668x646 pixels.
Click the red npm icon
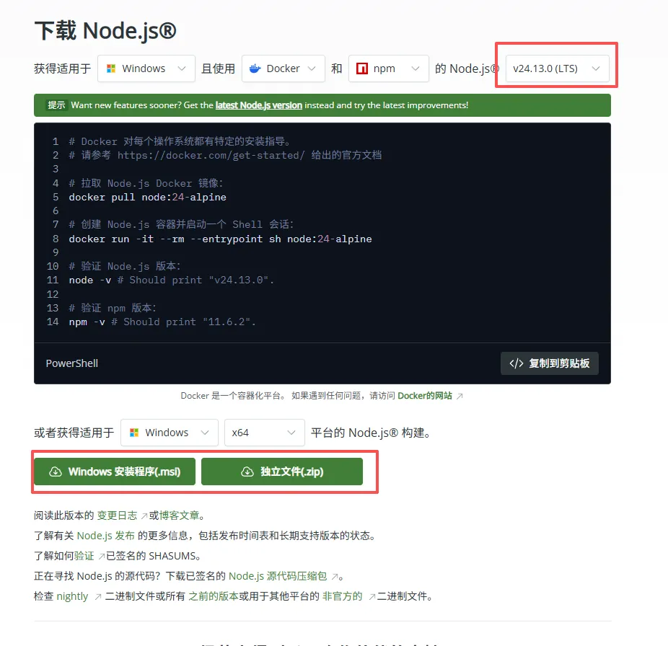tap(362, 68)
